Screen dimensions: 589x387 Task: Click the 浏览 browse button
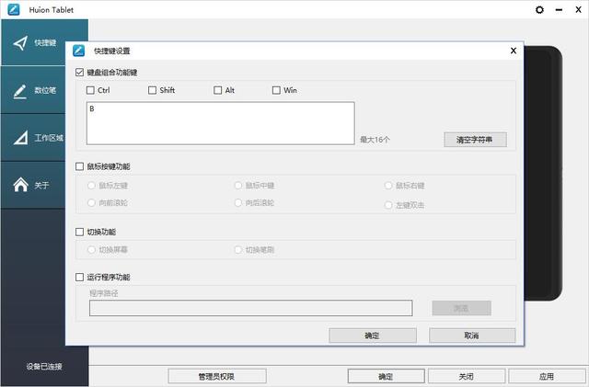click(461, 308)
